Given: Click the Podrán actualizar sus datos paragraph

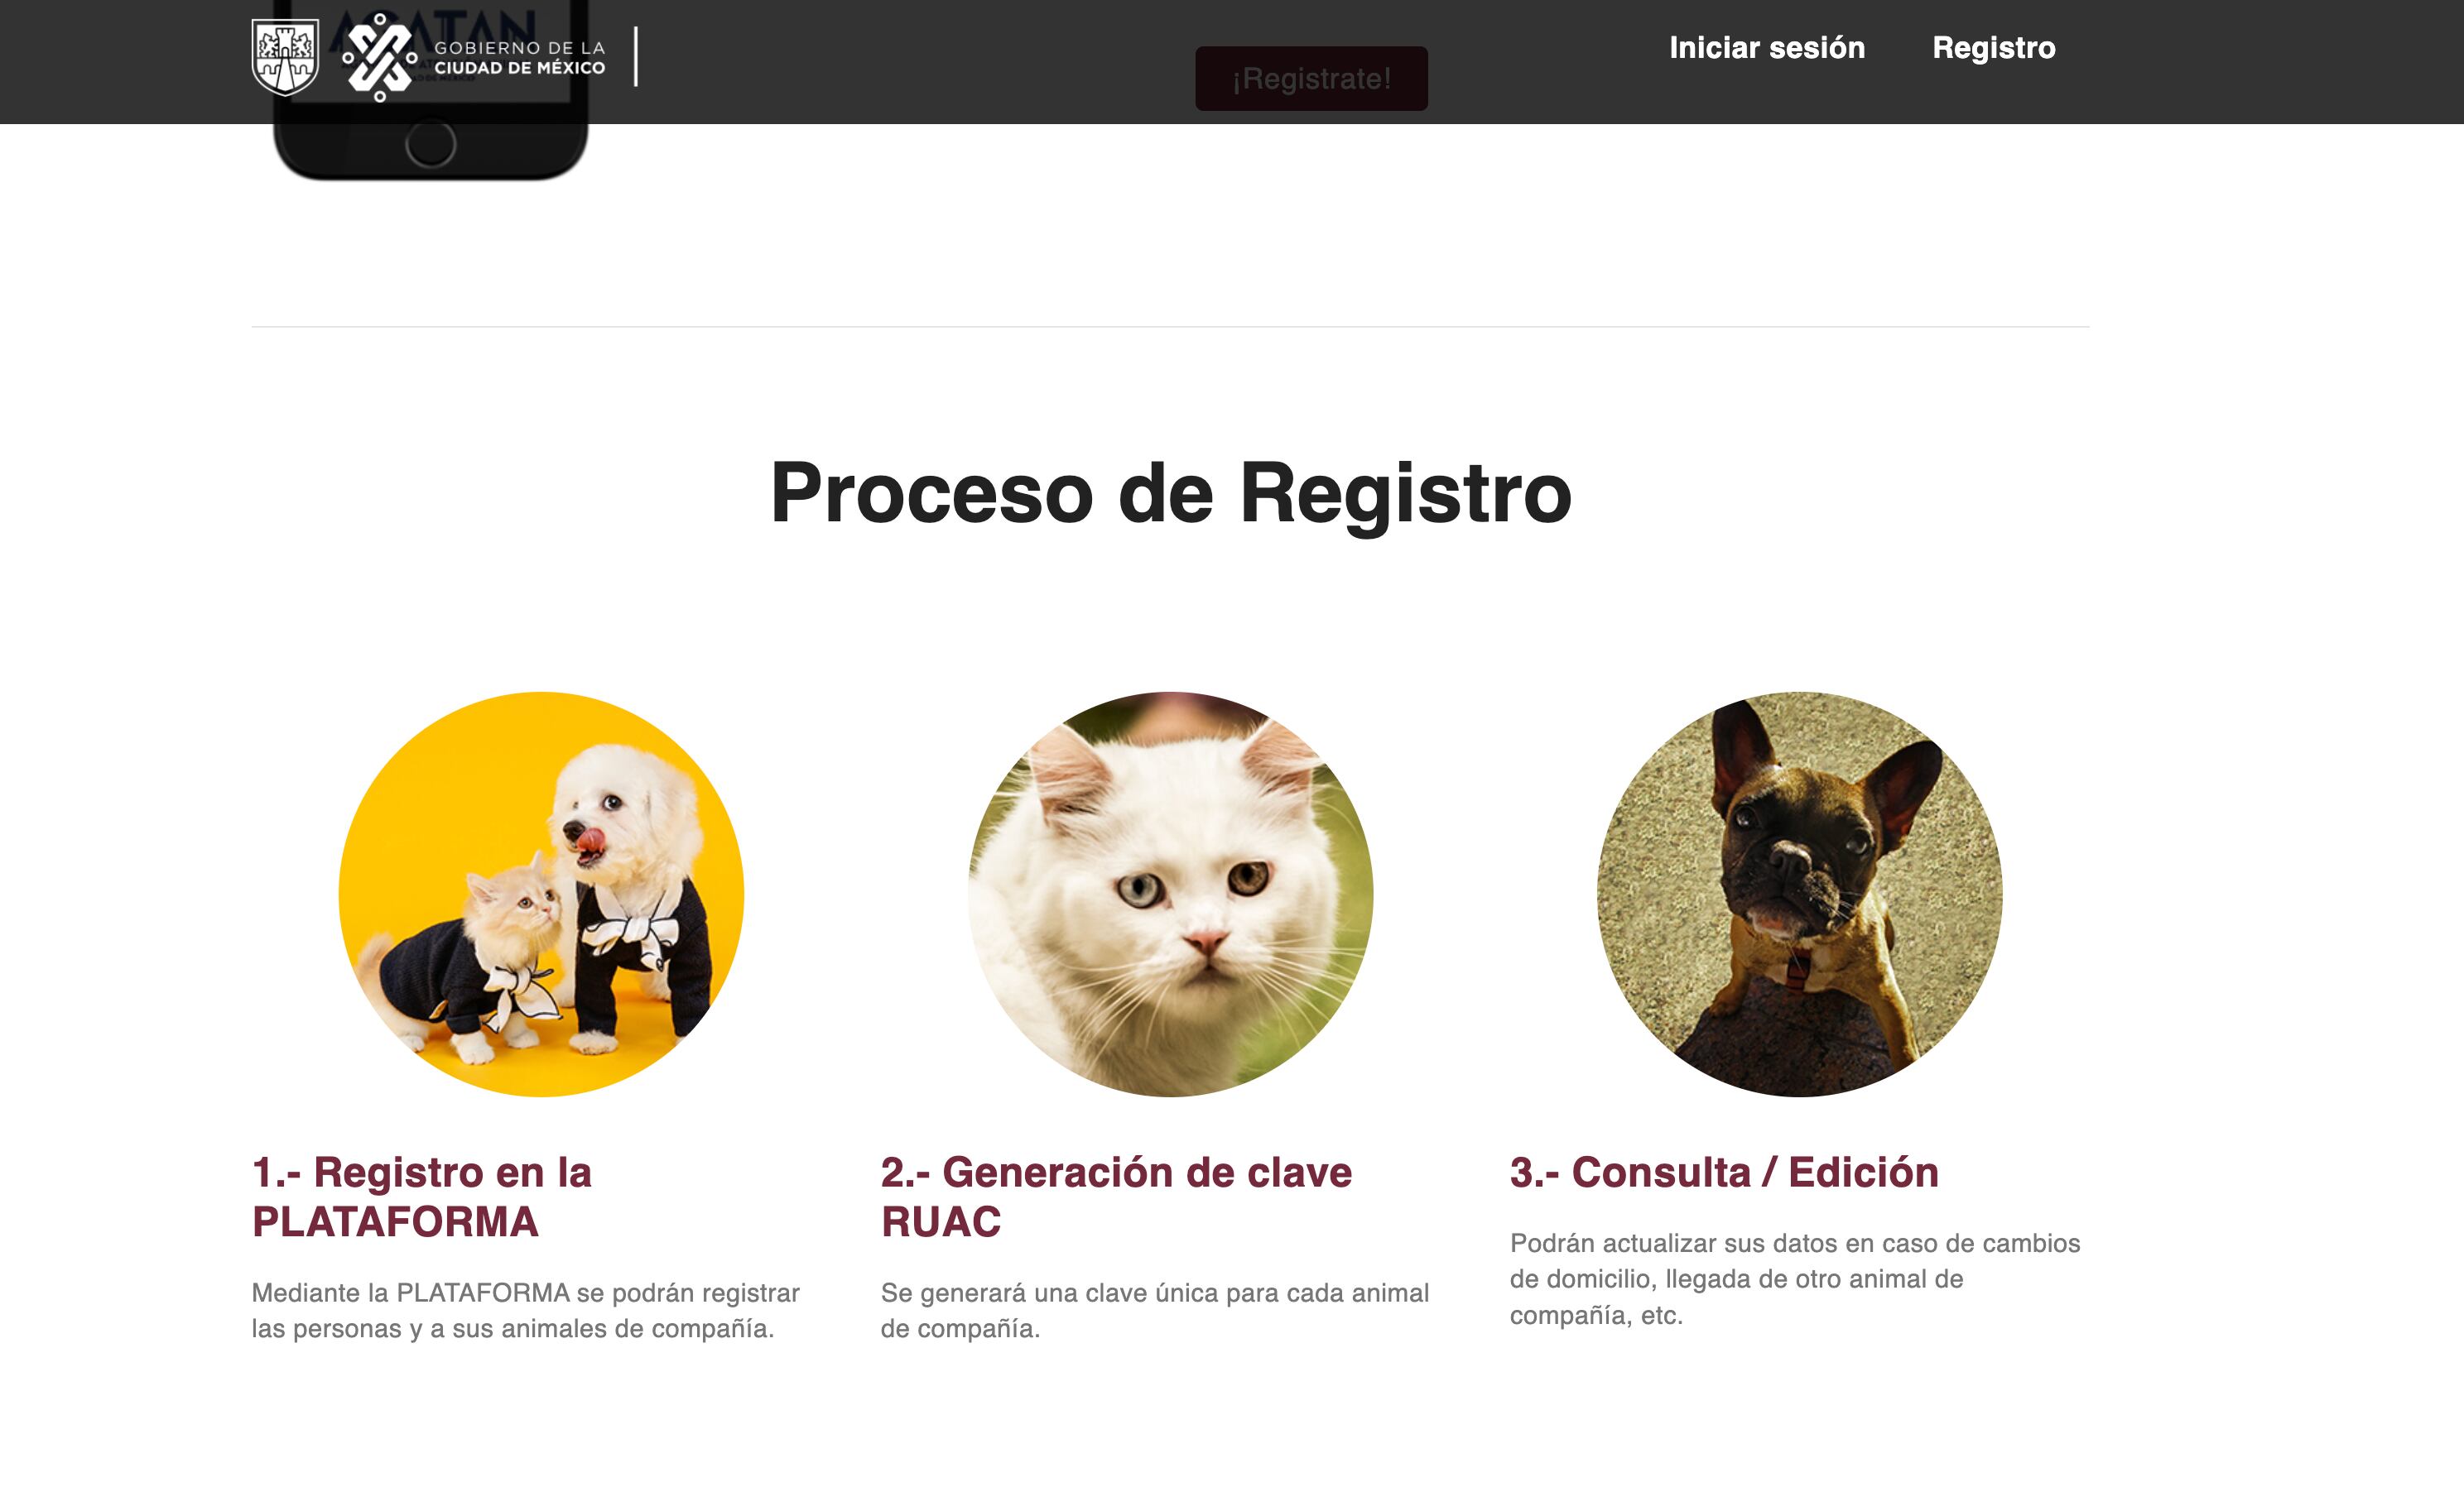Looking at the screenshot, I should point(1795,1279).
